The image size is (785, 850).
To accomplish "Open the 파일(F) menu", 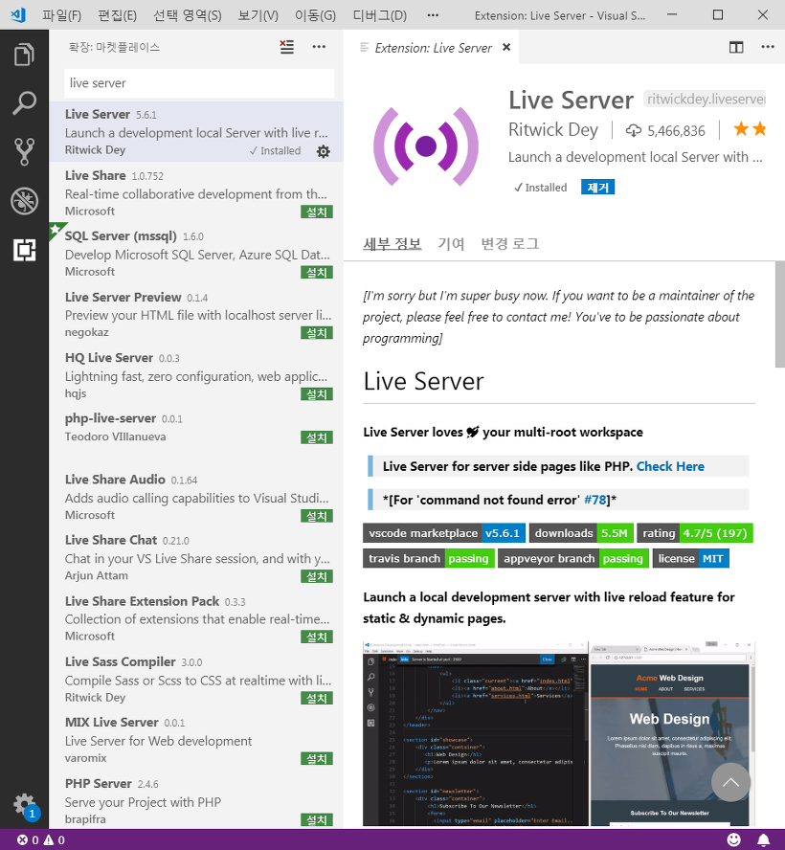I will 62,15.
